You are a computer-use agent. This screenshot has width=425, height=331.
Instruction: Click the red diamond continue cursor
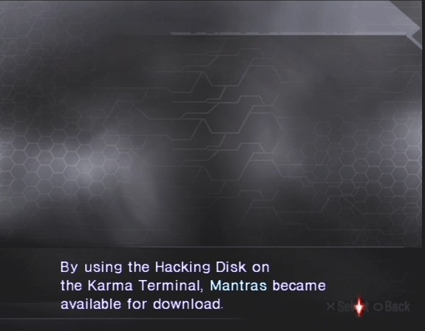pyautogui.click(x=359, y=307)
